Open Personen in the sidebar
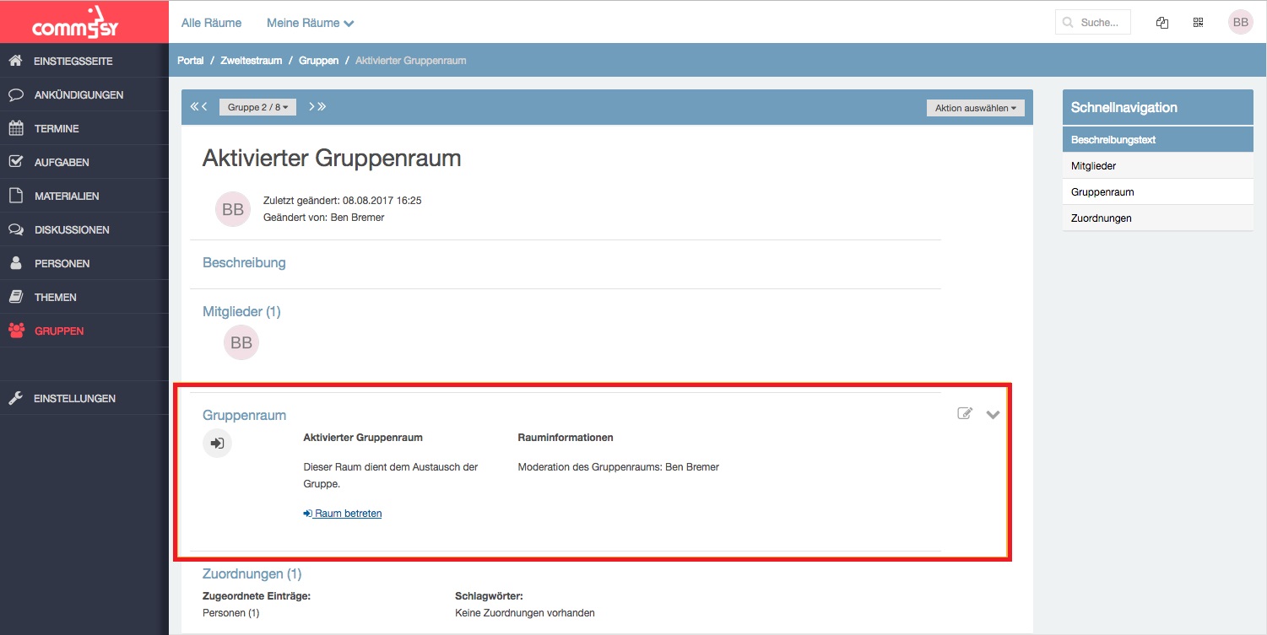 84,263
